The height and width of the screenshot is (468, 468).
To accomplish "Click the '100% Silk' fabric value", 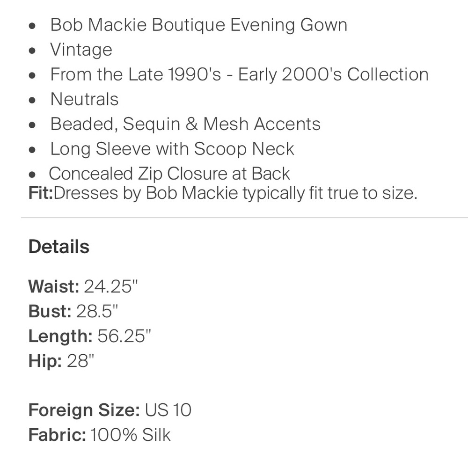I will point(131,435).
